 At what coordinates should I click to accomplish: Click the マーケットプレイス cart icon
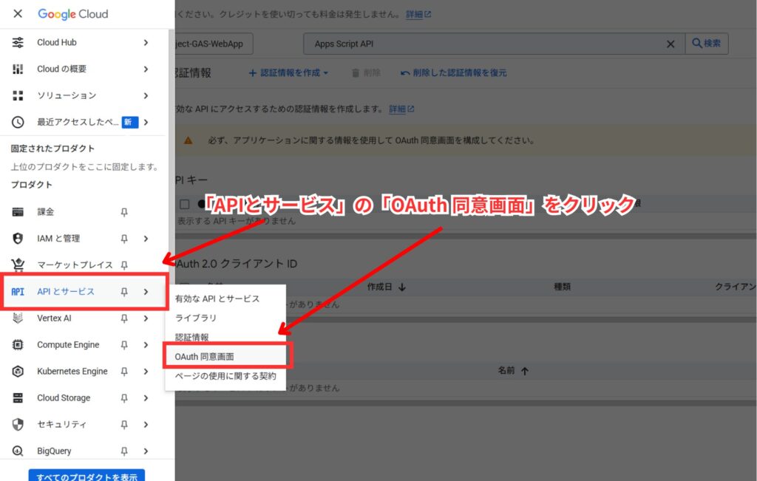click(18, 265)
